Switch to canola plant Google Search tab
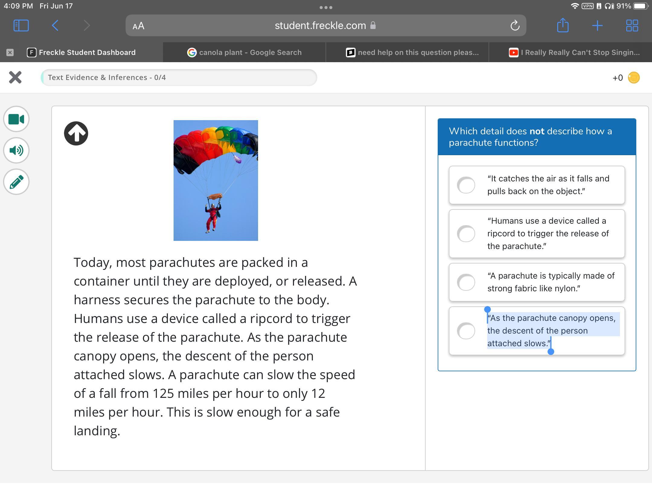652x489 pixels. click(244, 53)
